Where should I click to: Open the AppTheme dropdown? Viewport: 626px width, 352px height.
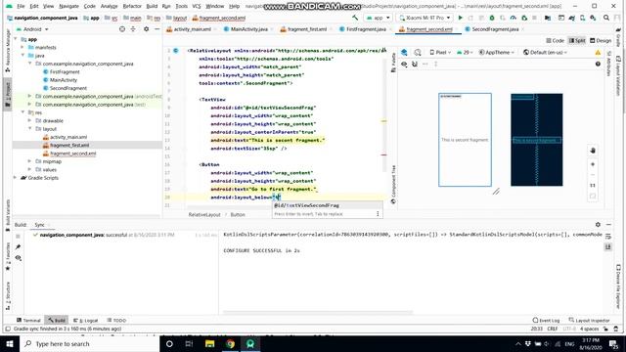pyautogui.click(x=497, y=52)
